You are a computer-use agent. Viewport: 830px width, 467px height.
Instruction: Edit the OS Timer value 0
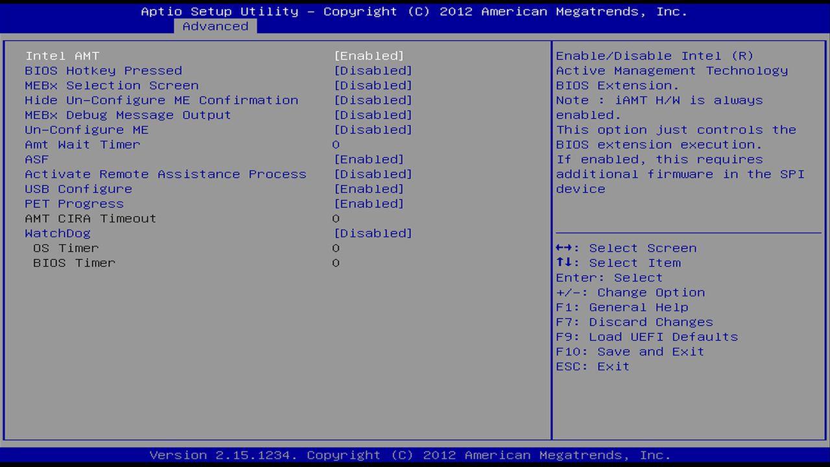[x=336, y=248]
